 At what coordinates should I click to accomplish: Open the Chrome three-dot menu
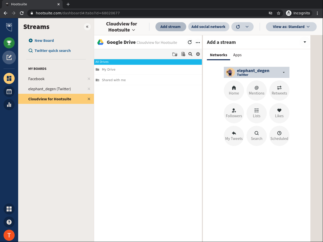(x=317, y=13)
